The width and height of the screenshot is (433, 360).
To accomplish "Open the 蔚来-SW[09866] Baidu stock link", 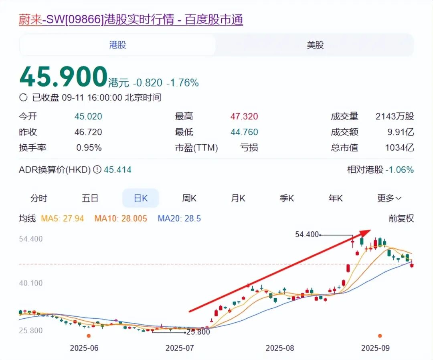I will (131, 20).
